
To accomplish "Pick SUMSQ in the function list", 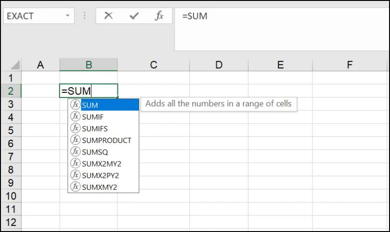I will pos(104,152).
